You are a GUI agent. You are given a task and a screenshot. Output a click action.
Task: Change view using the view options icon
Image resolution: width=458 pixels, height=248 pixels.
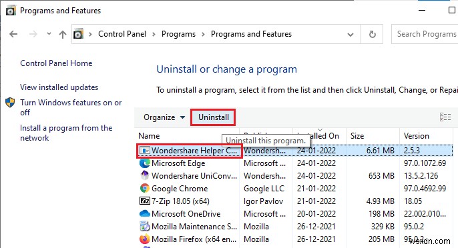click(445, 117)
